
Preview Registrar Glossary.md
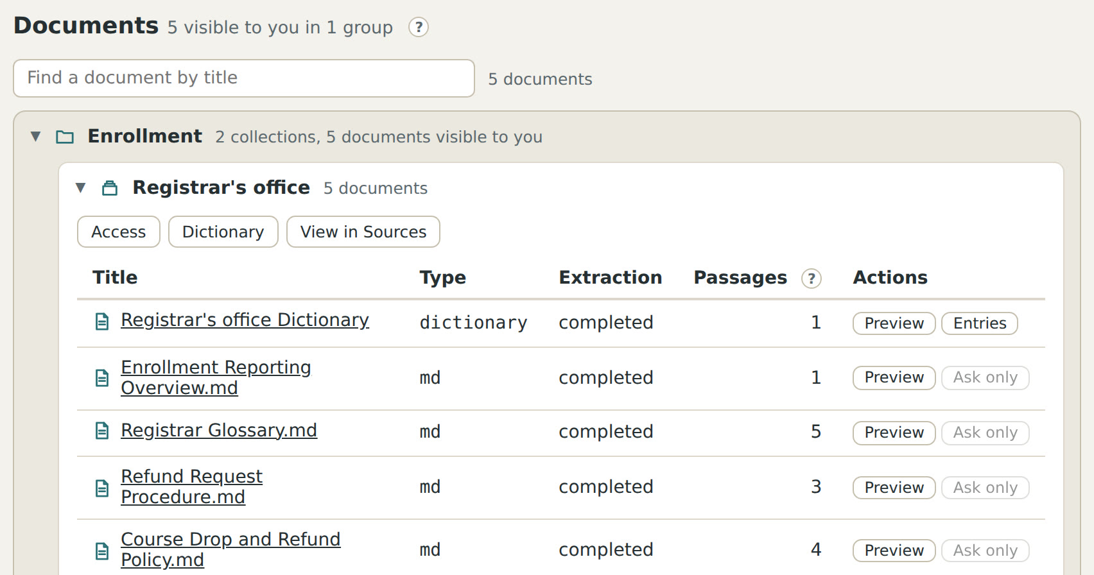(894, 433)
